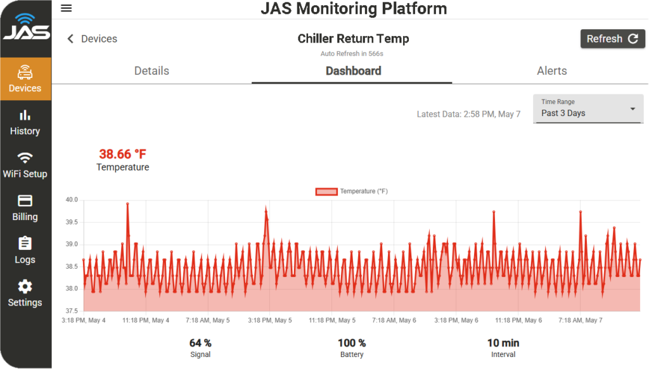Open Settings gear icon
Viewport: 649px width, 369px height.
point(25,287)
